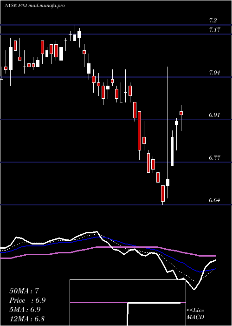Click the Price : 6.9 readout
This screenshot has width=232, height=326.
(x=27, y=300)
